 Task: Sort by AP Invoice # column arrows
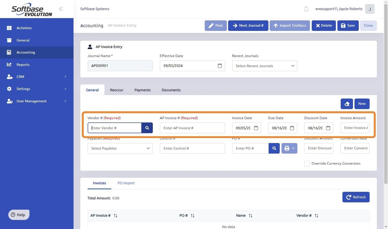click(x=116, y=216)
